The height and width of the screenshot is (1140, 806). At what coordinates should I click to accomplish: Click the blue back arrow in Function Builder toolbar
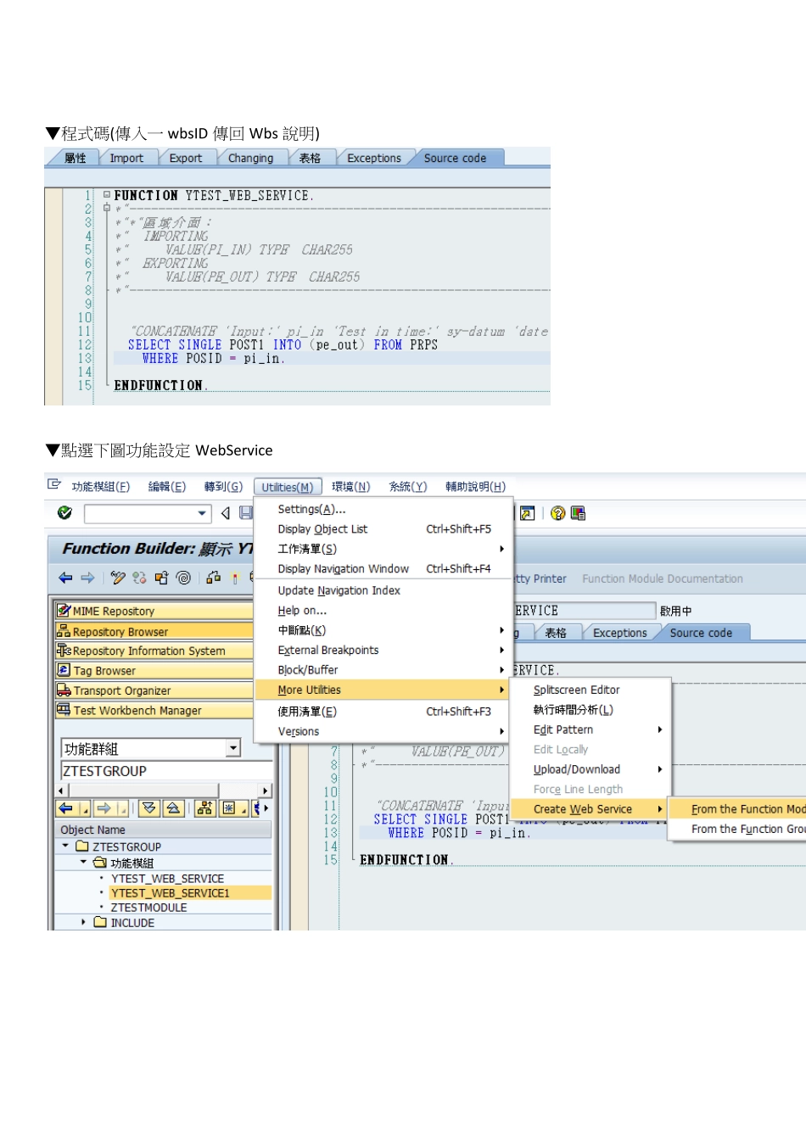65,578
